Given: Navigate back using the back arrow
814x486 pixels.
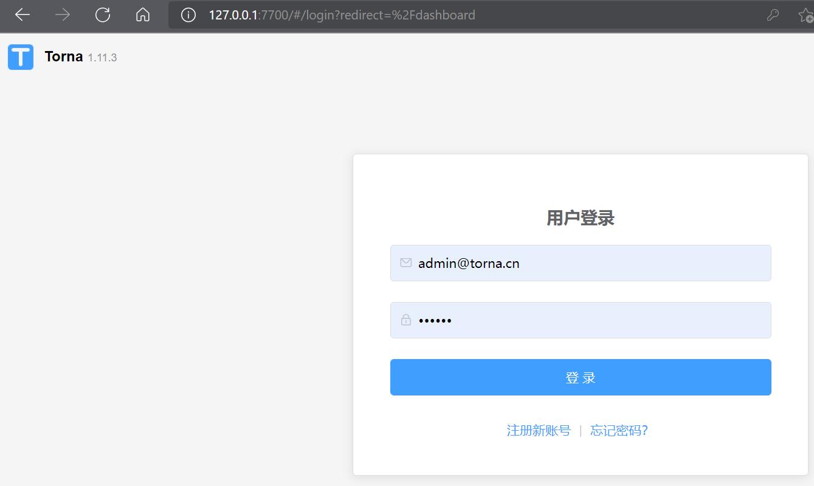Looking at the screenshot, I should pos(22,15).
